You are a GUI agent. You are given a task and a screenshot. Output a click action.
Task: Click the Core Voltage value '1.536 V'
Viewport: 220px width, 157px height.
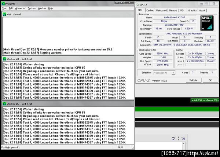[x=189, y=29]
